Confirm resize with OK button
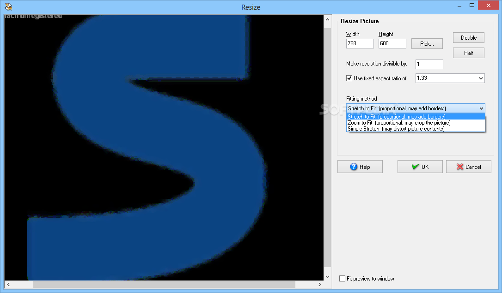This screenshot has width=502, height=293. pos(420,167)
